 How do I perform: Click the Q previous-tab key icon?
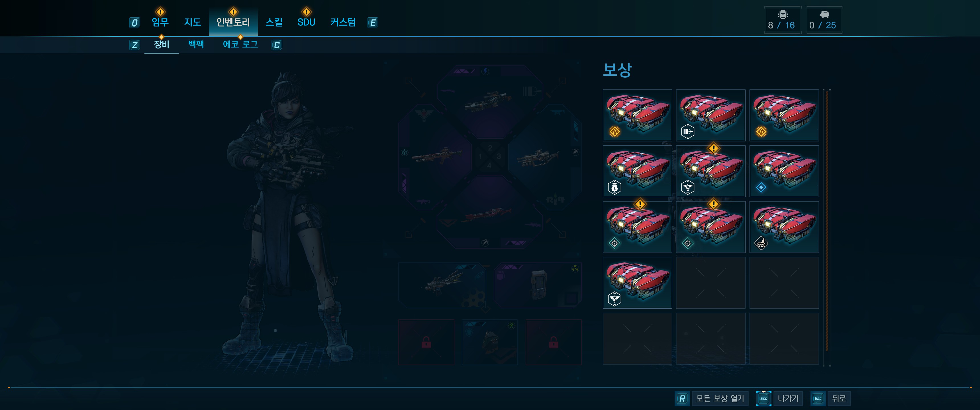coord(134,23)
